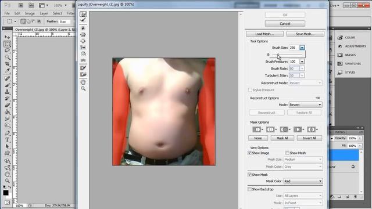Open the Mask Color dropdown
Viewport: 372px width, 209px height.
pos(303,181)
